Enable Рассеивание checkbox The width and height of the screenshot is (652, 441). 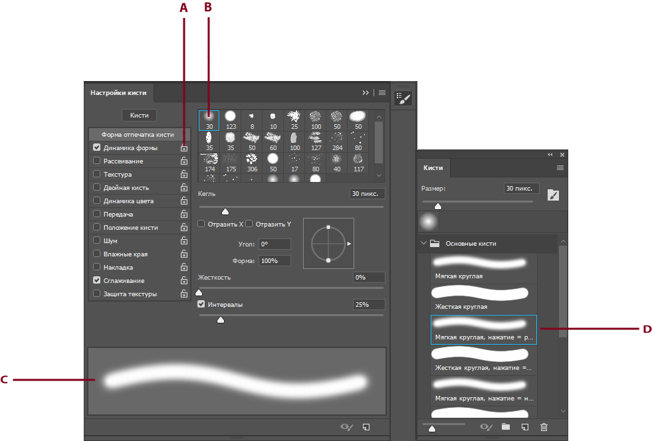pos(97,161)
